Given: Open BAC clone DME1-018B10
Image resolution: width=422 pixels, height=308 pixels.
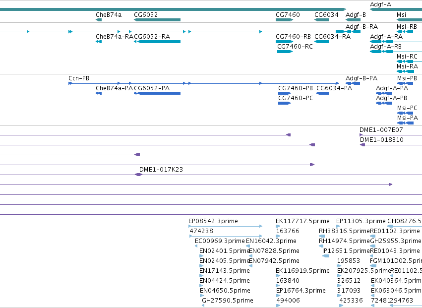Looking at the screenshot, I should click(x=381, y=140).
